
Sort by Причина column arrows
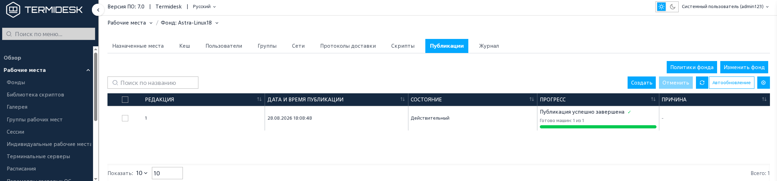(764, 100)
